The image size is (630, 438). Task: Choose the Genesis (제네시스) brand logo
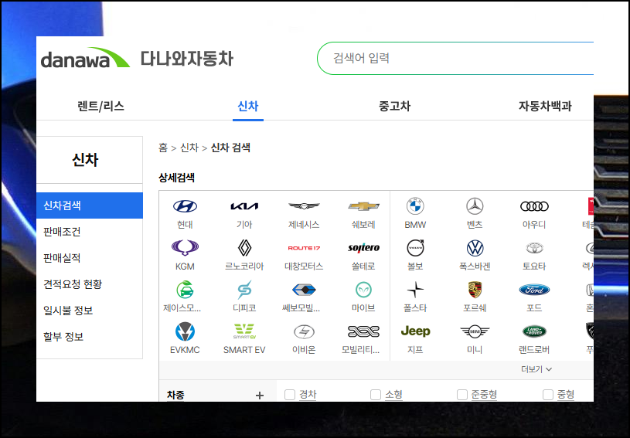tap(304, 206)
